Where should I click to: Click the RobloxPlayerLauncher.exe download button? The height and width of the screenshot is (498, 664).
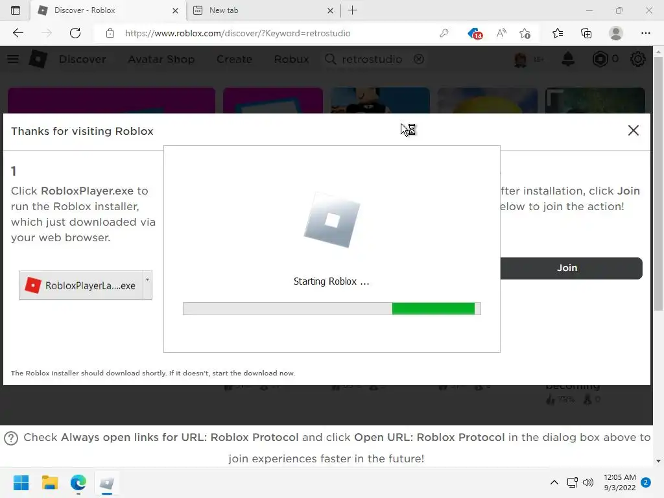pos(81,285)
